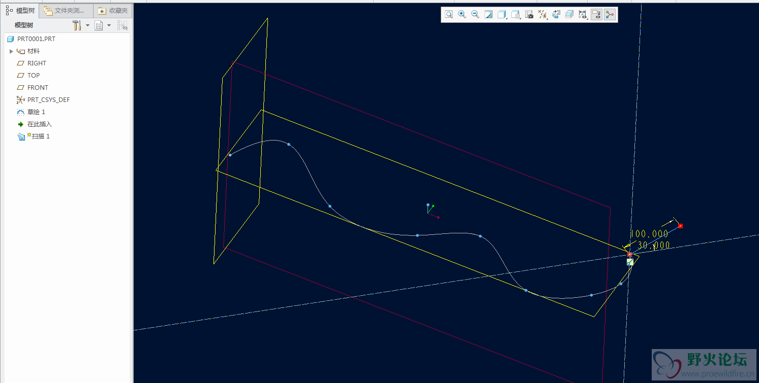Click the RIGHT plane parallelogram icon
Viewport: 759px width, 383px height.
coord(21,63)
